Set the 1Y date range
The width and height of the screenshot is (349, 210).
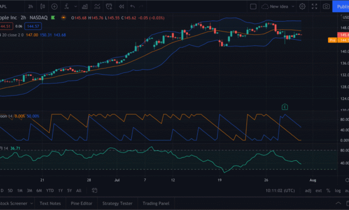click(x=60, y=191)
